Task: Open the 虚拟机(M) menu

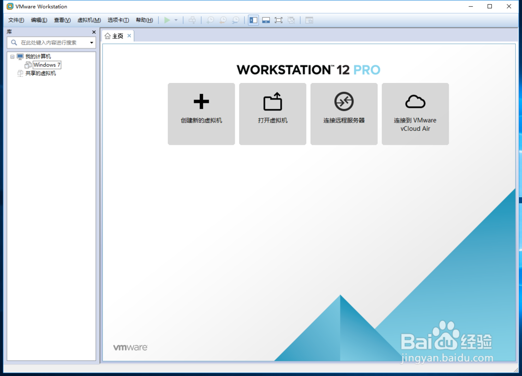Action: tap(89, 20)
